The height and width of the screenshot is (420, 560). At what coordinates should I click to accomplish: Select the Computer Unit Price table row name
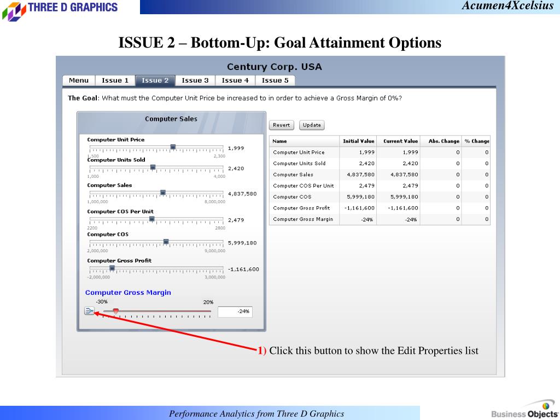pos(299,152)
